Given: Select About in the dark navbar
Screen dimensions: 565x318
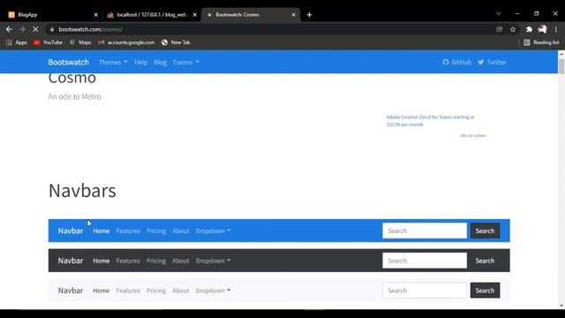Looking at the screenshot, I should pyautogui.click(x=180, y=261).
